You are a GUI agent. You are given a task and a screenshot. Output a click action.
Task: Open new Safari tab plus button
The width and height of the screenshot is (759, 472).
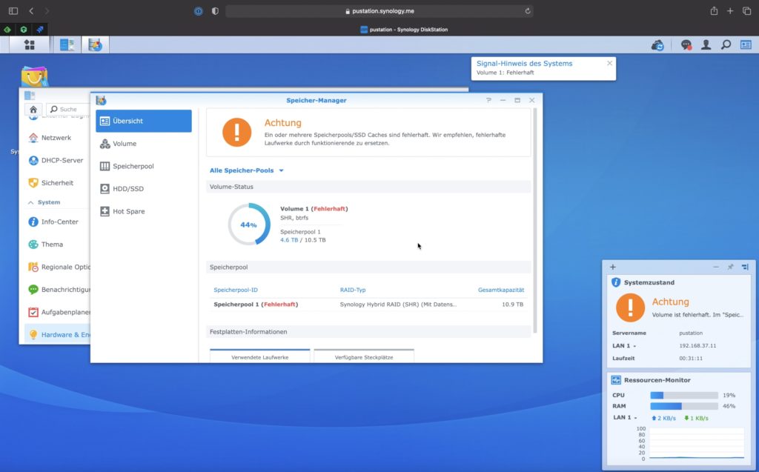[730, 10]
